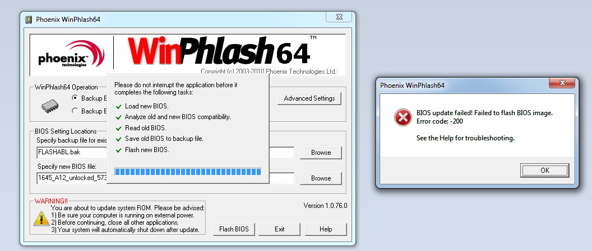Image resolution: width=592 pixels, height=251 pixels.
Task: Select the second Backup BIOS radio option
Action: 75,111
